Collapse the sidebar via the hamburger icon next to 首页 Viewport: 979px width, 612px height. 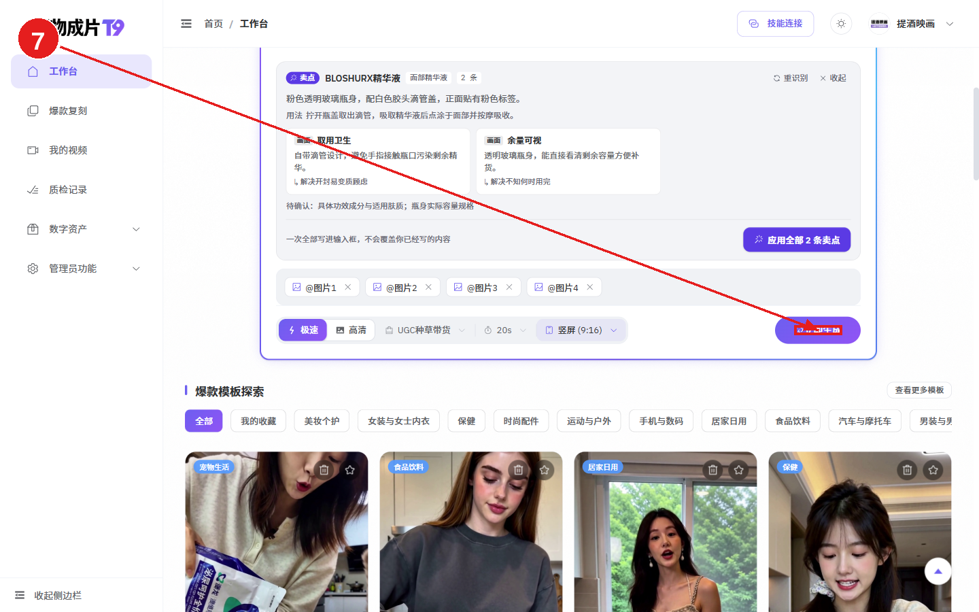(x=186, y=24)
